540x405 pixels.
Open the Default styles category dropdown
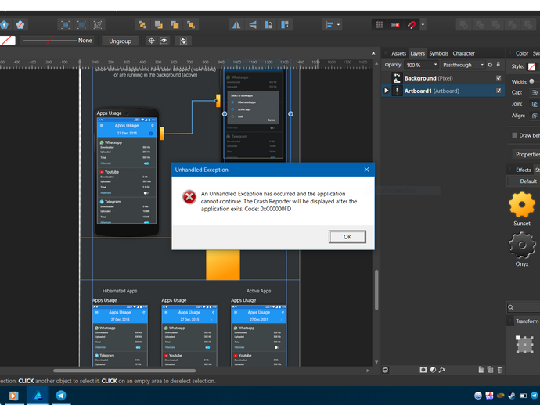(x=524, y=181)
